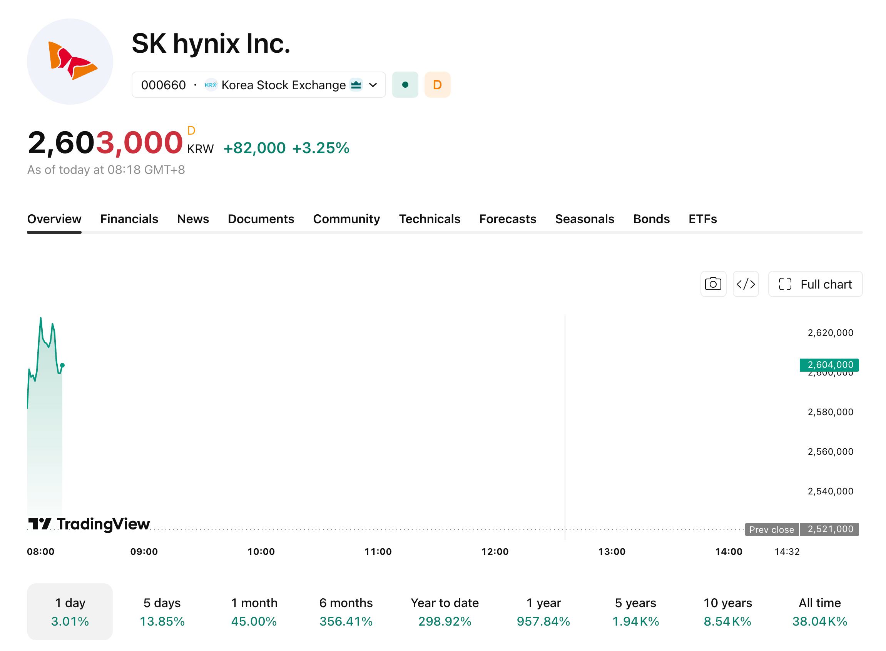The height and width of the screenshot is (651, 886).
Task: Select the All time range
Action: [x=820, y=612]
